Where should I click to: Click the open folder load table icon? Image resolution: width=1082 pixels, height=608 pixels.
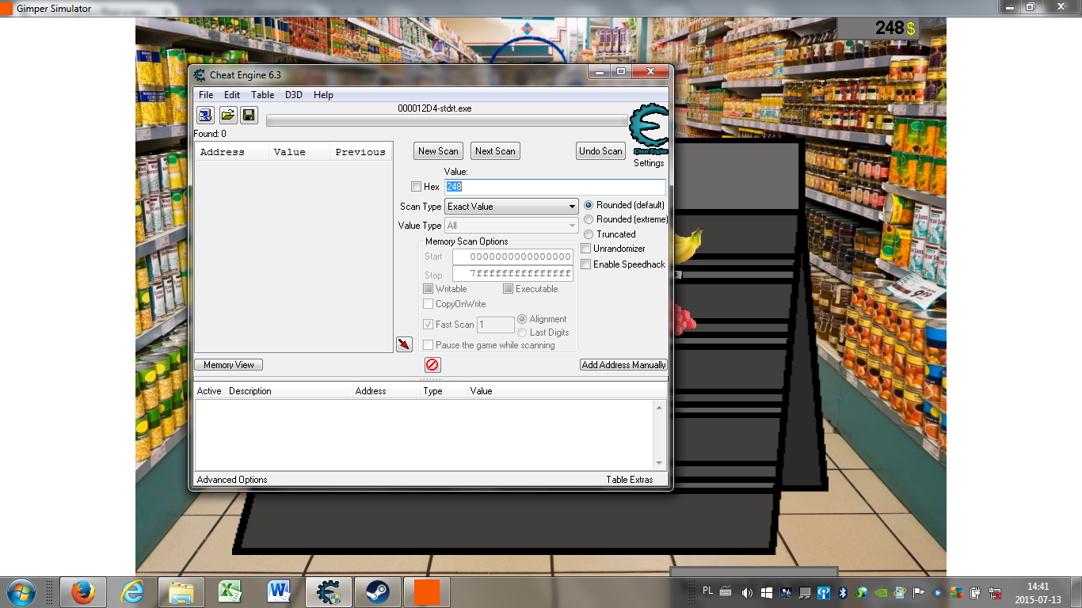click(227, 115)
